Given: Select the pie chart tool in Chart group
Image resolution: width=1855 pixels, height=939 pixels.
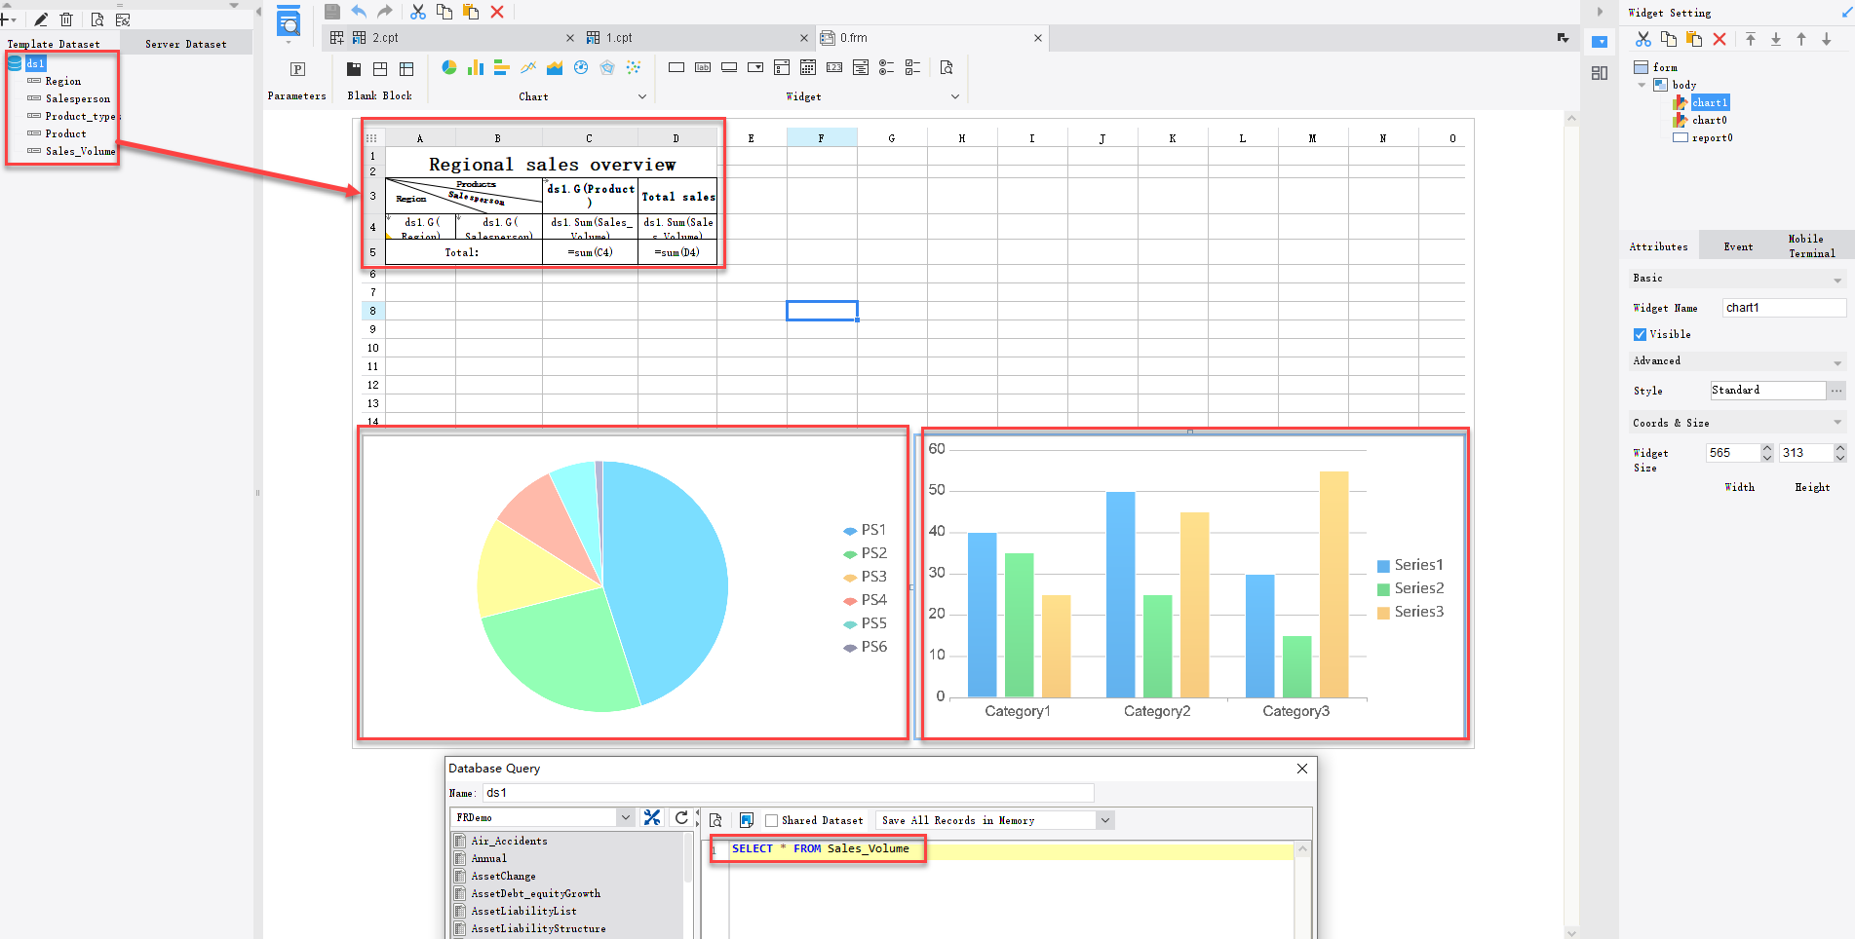Looking at the screenshot, I should (448, 67).
